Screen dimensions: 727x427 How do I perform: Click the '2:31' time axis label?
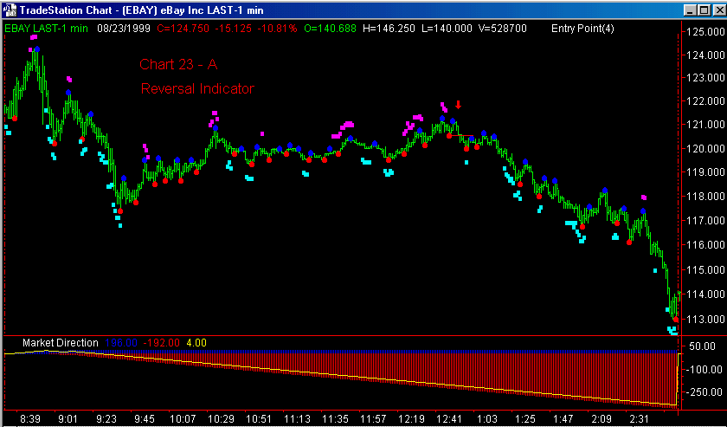click(x=639, y=419)
